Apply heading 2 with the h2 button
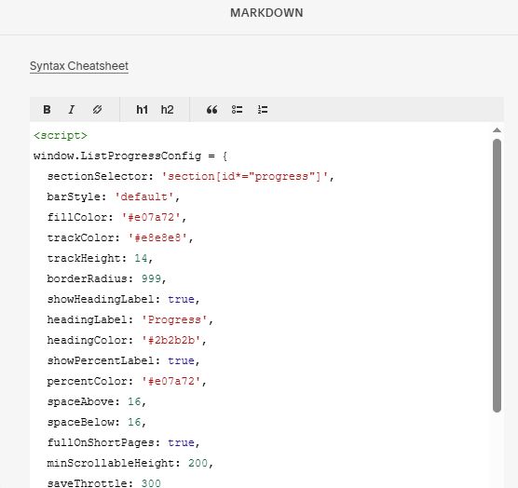This screenshot has height=488, width=518. pos(167,110)
